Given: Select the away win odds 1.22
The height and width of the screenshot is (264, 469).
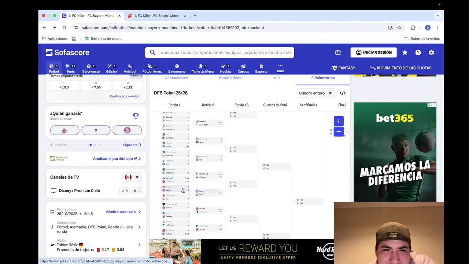Looking at the screenshot, I should [x=127, y=85].
